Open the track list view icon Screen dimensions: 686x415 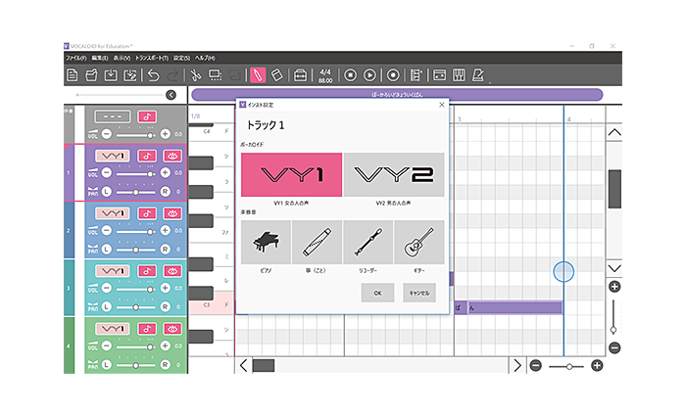[x=416, y=75]
